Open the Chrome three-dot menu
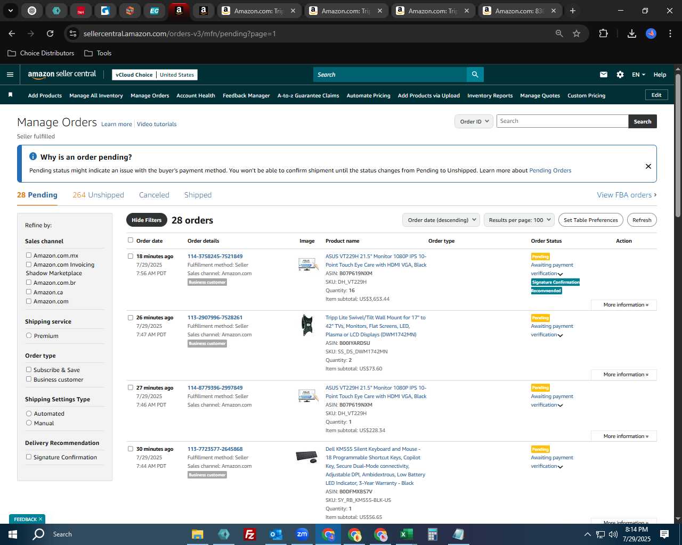The image size is (682, 545). tap(669, 34)
